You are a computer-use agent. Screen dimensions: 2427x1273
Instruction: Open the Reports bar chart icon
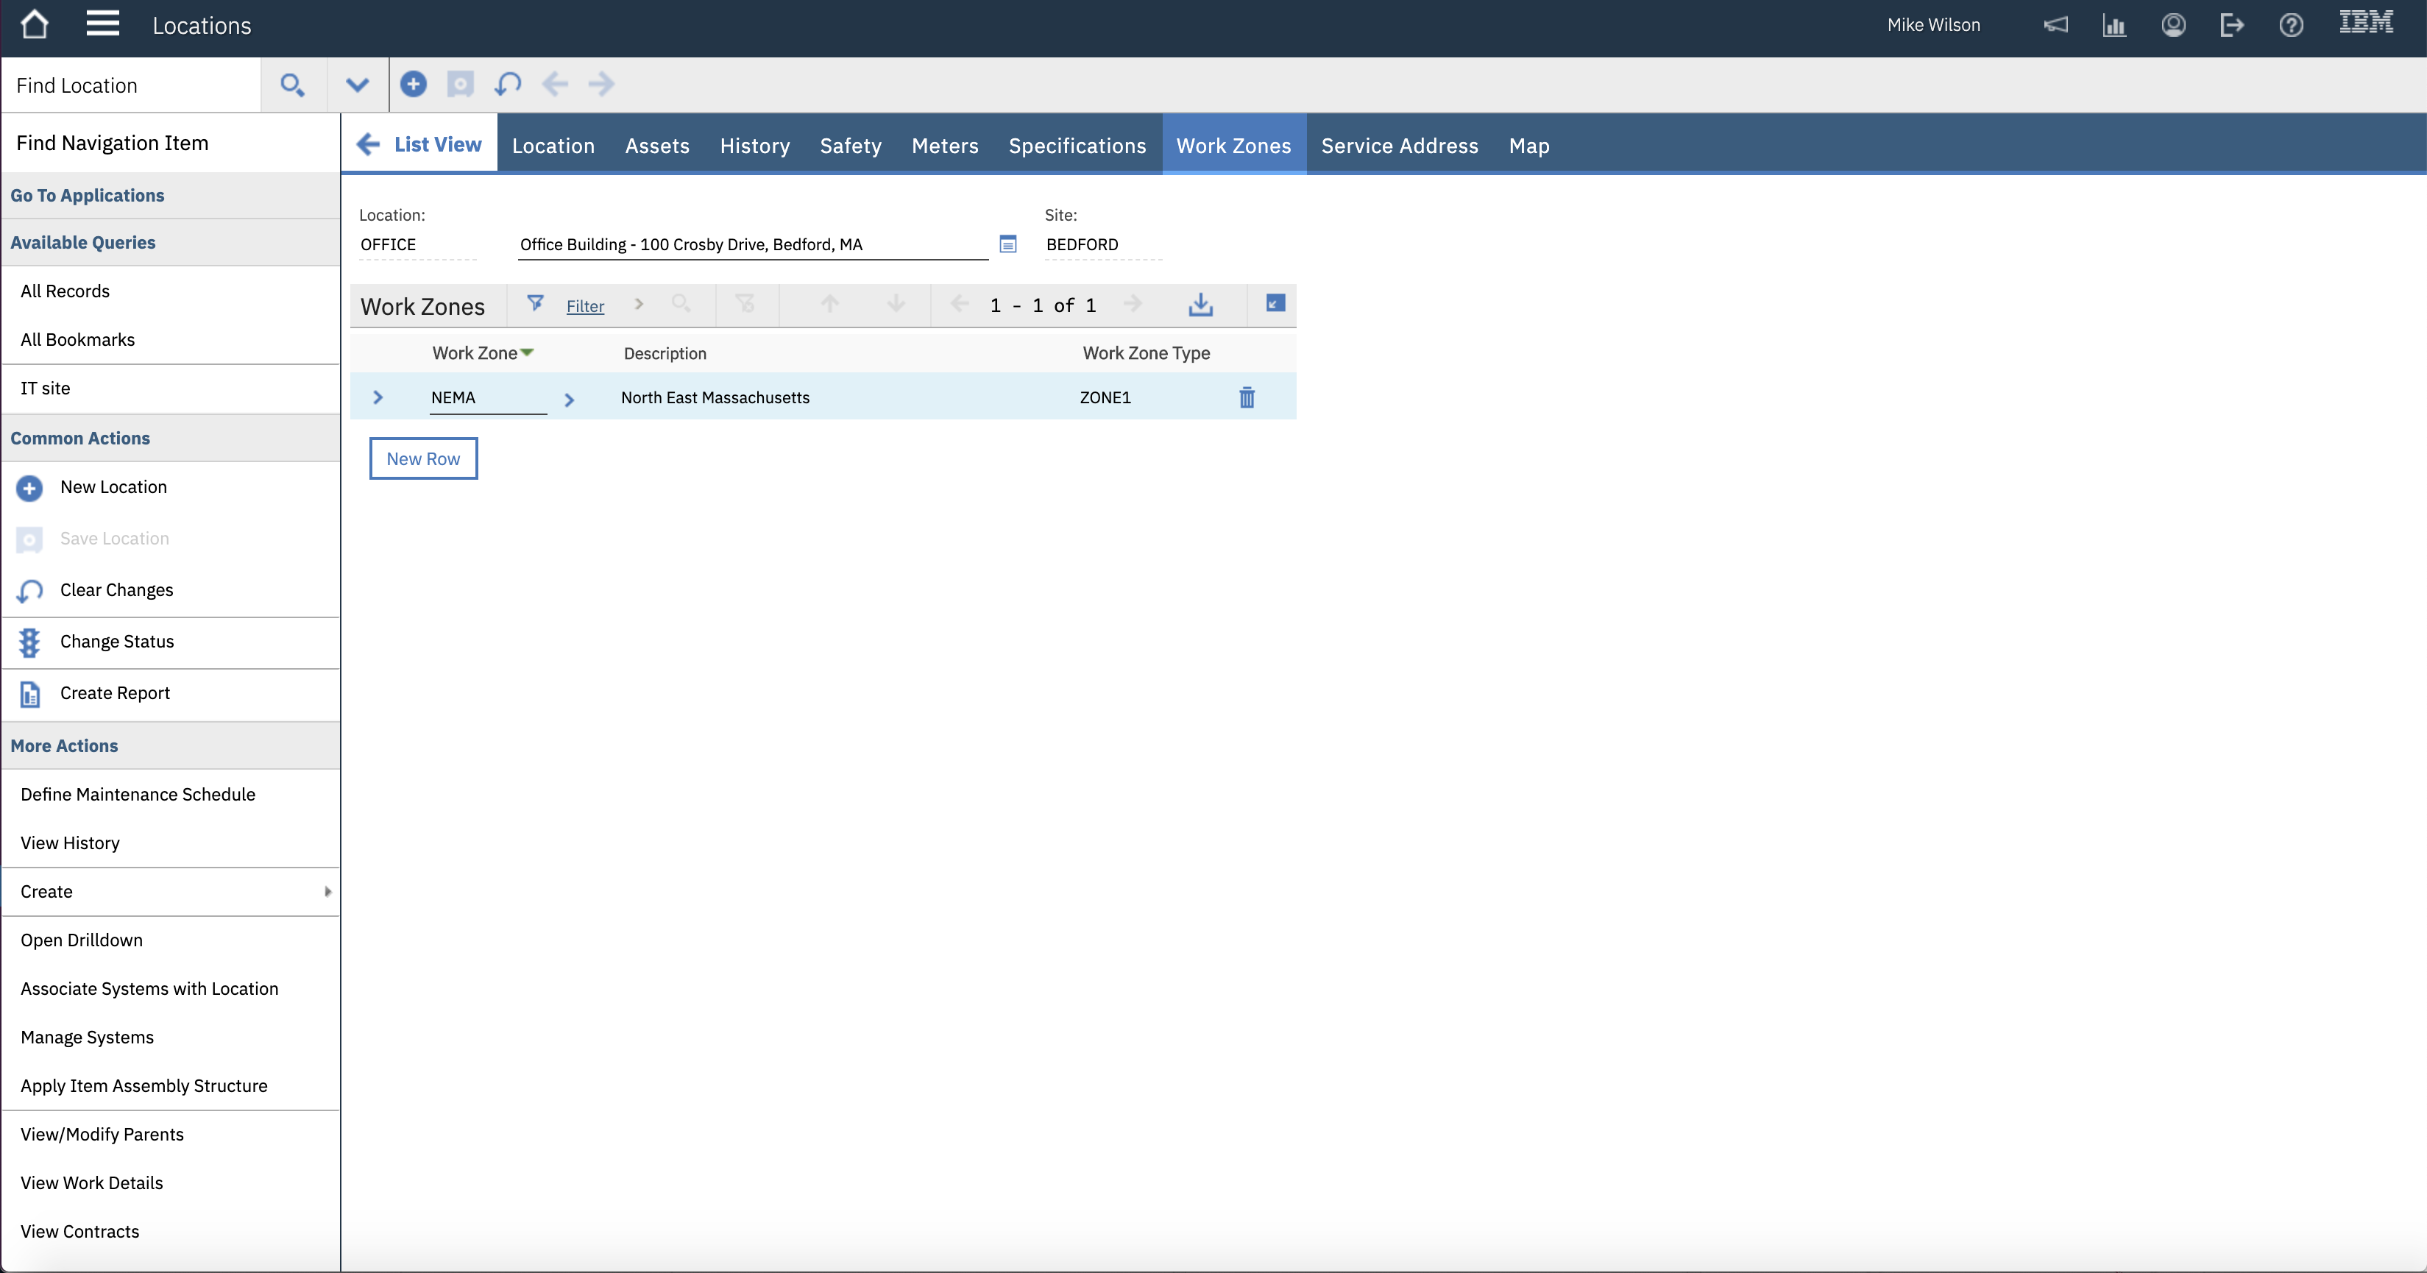click(x=2114, y=26)
